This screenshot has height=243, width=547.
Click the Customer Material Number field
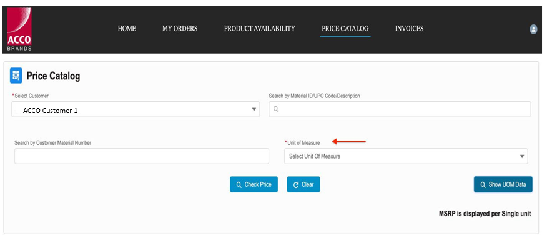coord(142,156)
